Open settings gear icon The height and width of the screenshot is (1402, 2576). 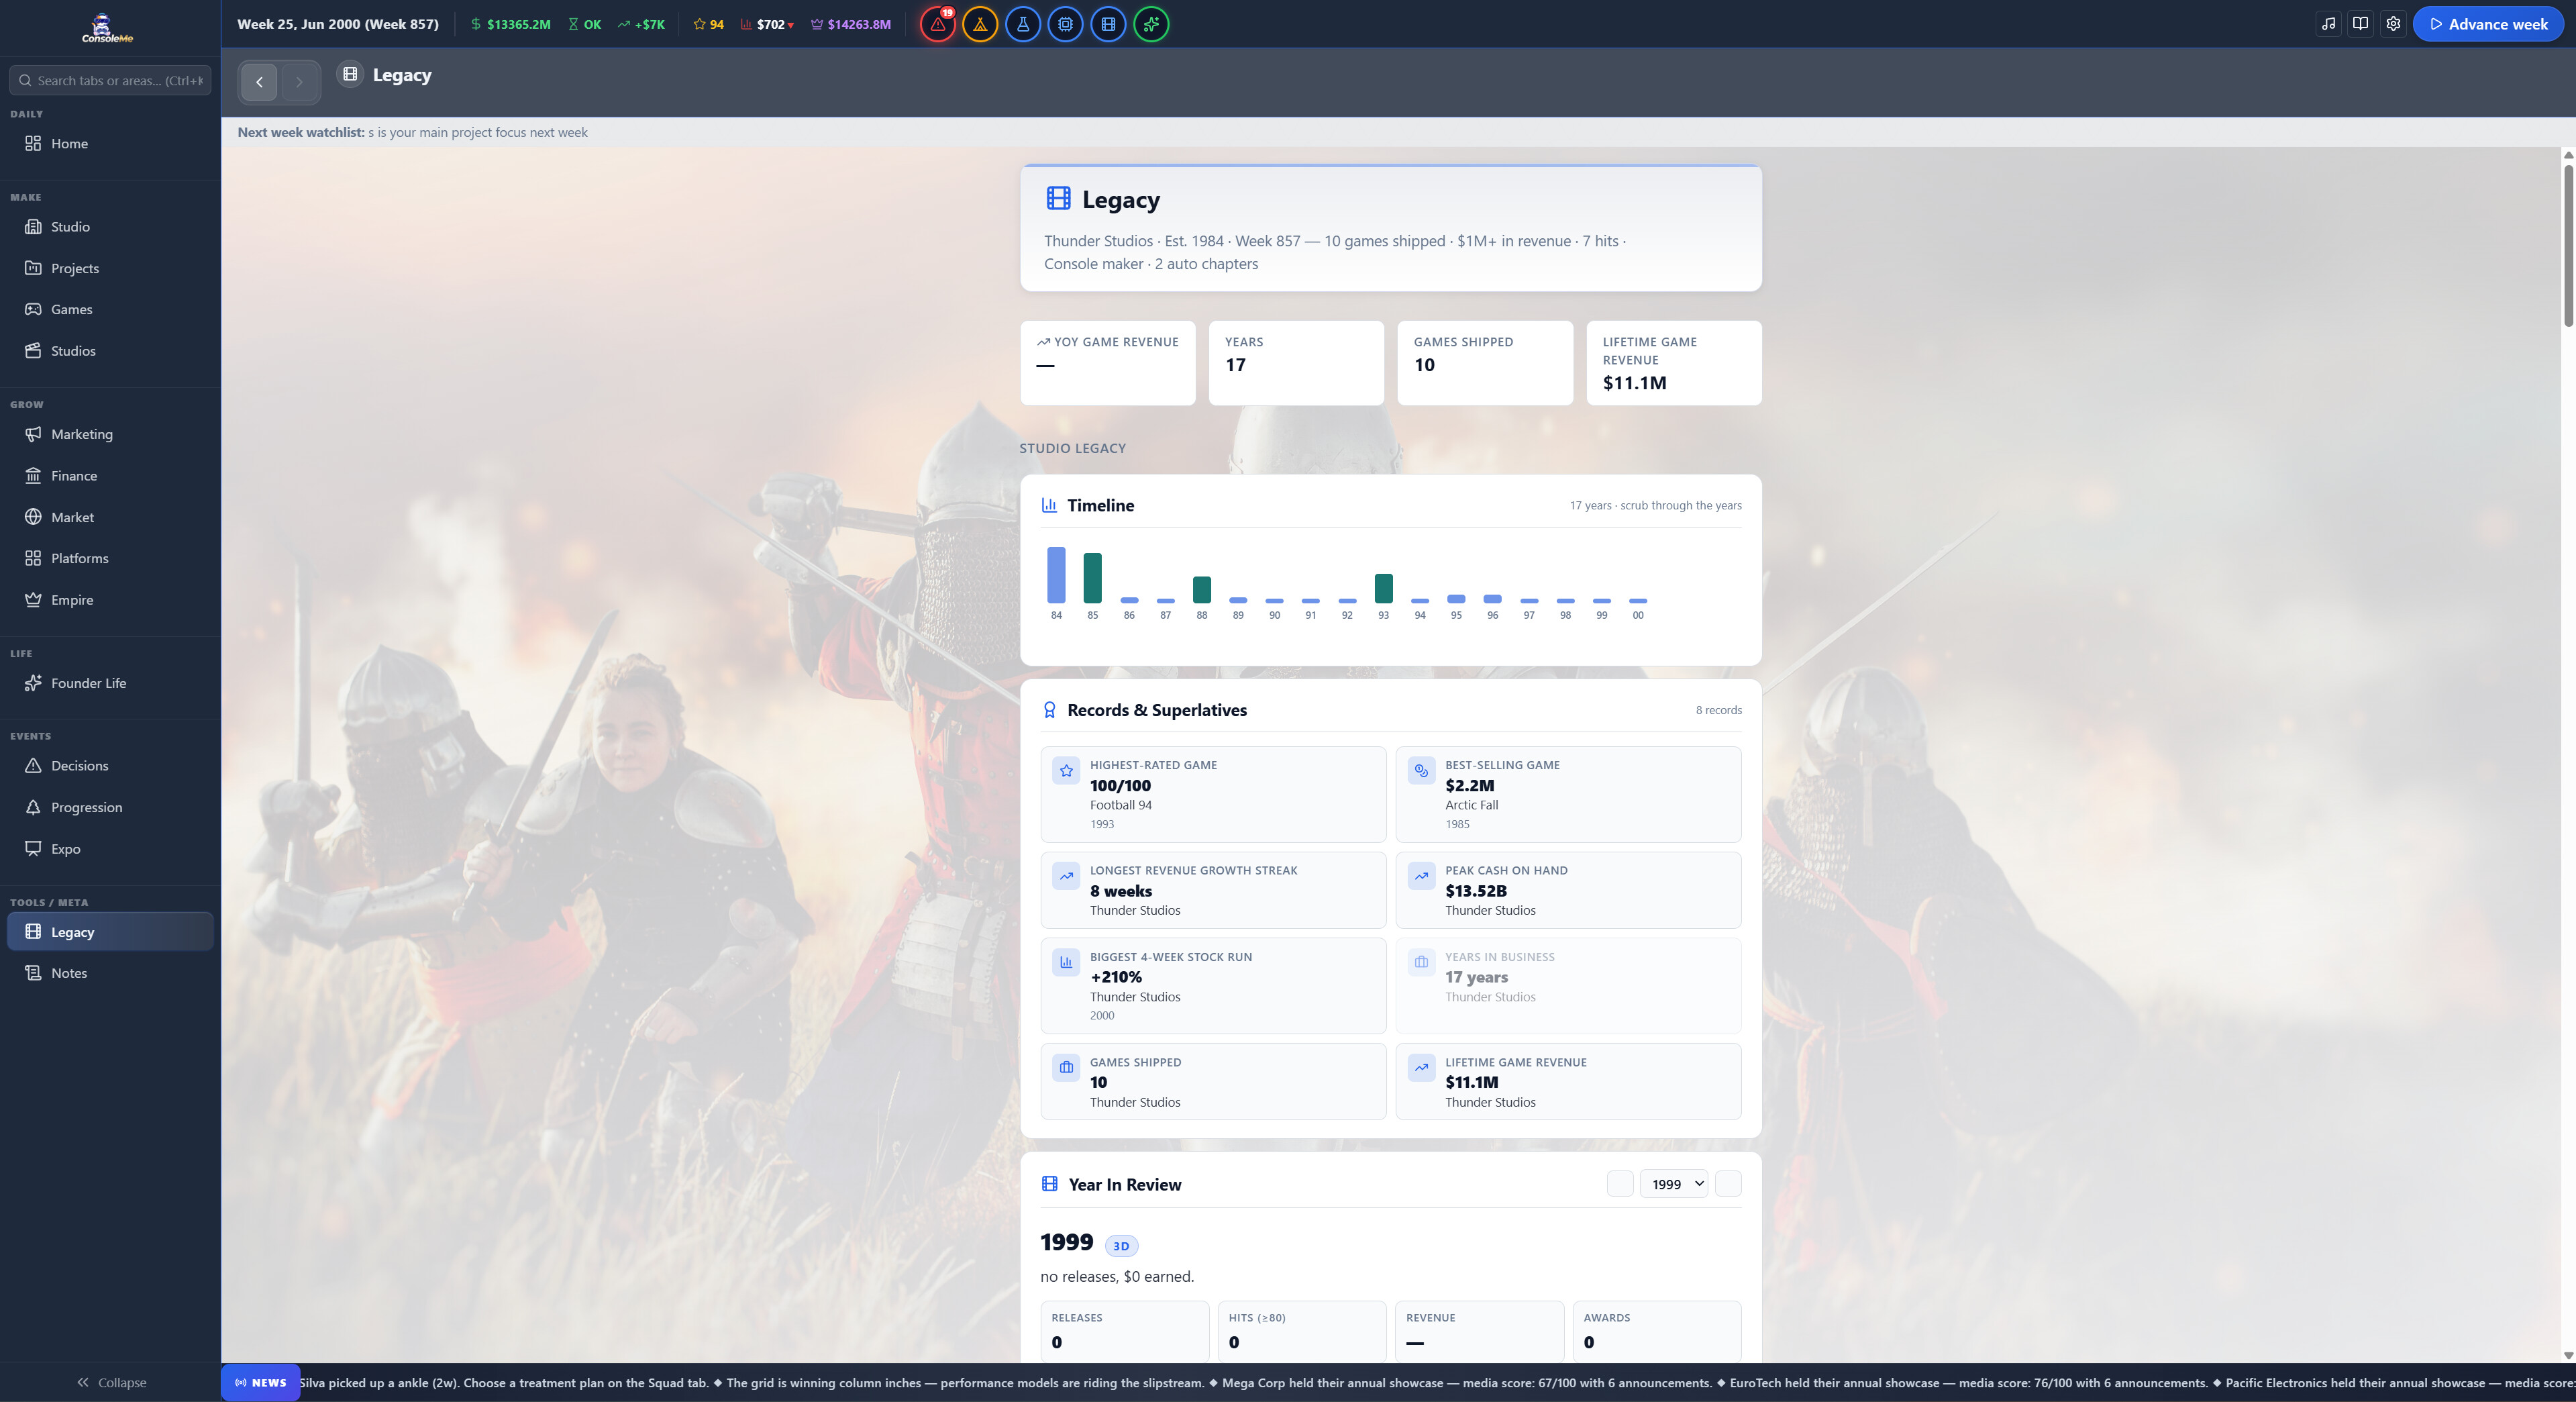click(2393, 24)
